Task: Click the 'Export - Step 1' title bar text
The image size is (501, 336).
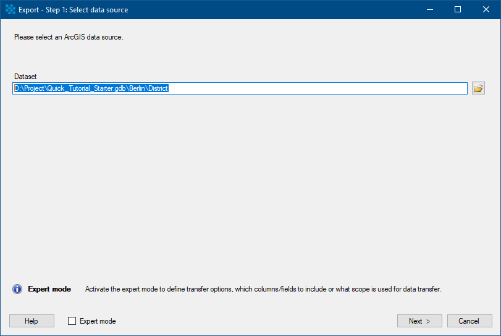Action: (73, 10)
